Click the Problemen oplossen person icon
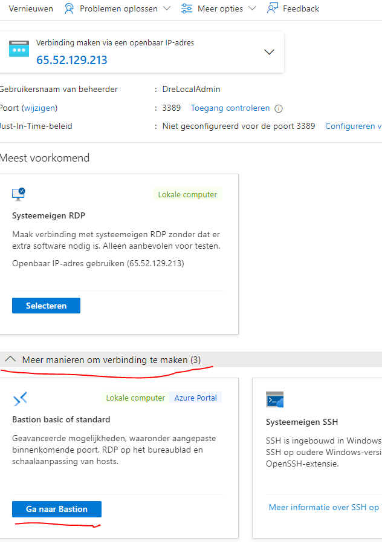The height and width of the screenshot is (544, 382). (69, 8)
